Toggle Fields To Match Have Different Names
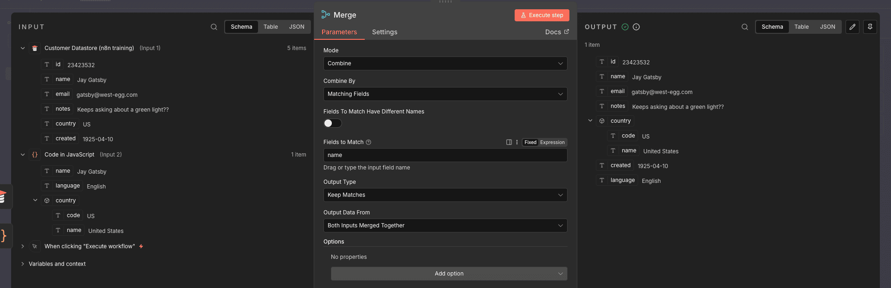This screenshot has height=288, width=891. point(333,123)
